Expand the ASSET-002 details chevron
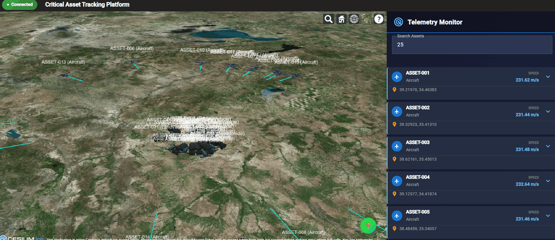 pyautogui.click(x=548, y=112)
